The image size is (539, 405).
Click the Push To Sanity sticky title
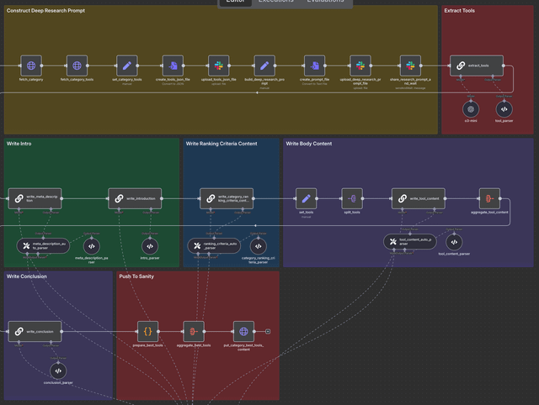click(x=136, y=276)
